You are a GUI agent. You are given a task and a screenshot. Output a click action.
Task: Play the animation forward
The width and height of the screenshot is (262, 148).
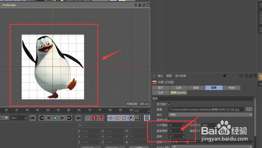55,118
